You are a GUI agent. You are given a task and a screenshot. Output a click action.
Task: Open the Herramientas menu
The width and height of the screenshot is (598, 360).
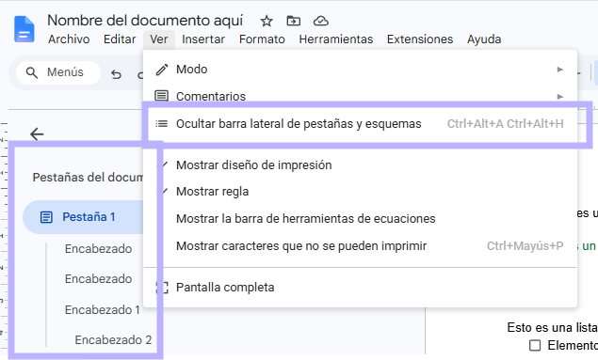click(336, 39)
